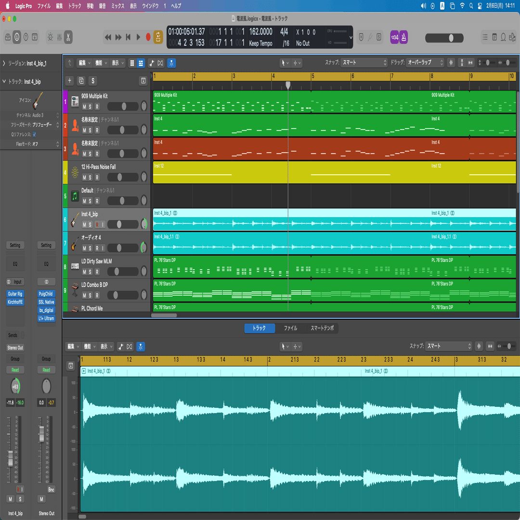Toggle the Qリファレンス checkbox
Image resolution: width=520 pixels, height=520 pixels.
(x=34, y=134)
